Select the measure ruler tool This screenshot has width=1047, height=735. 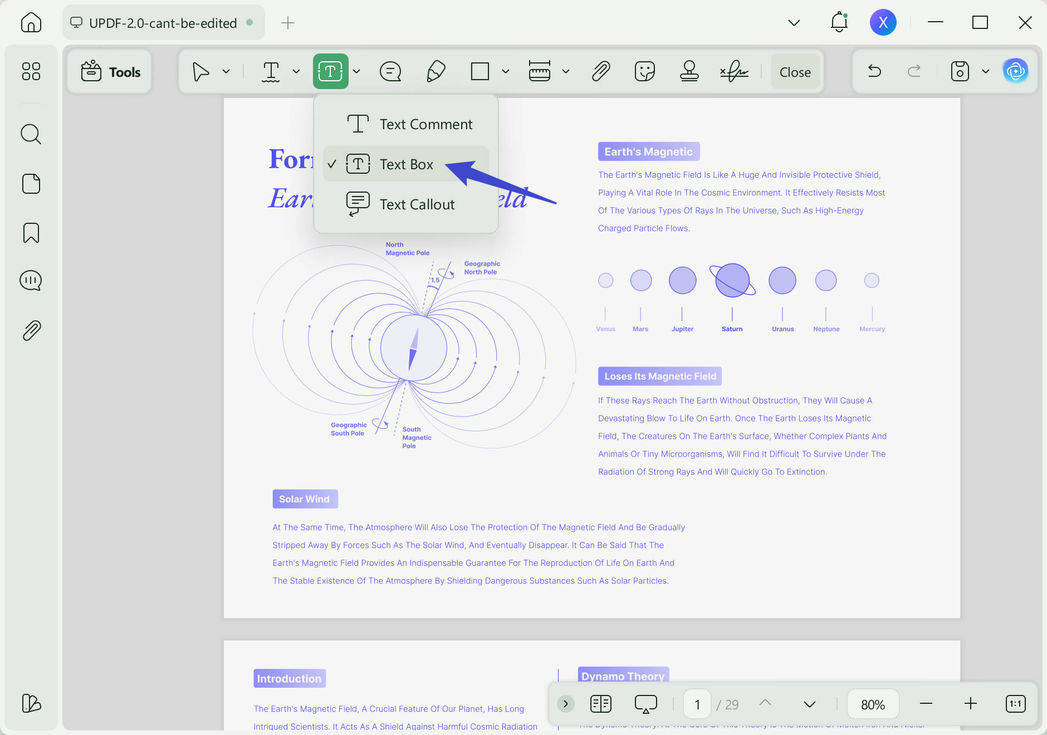tap(540, 71)
